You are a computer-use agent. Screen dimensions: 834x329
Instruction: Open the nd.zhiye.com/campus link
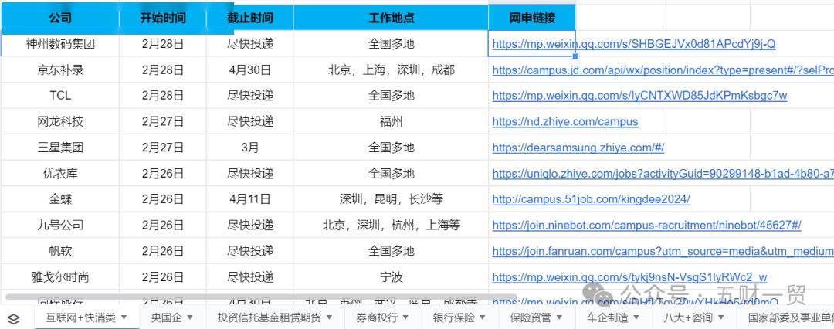point(564,122)
